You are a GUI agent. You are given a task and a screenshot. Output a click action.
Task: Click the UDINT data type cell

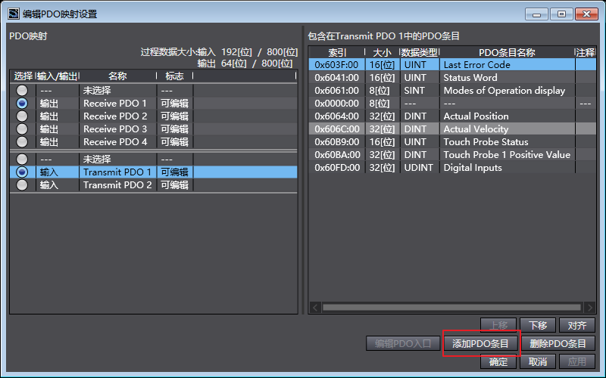(x=420, y=167)
